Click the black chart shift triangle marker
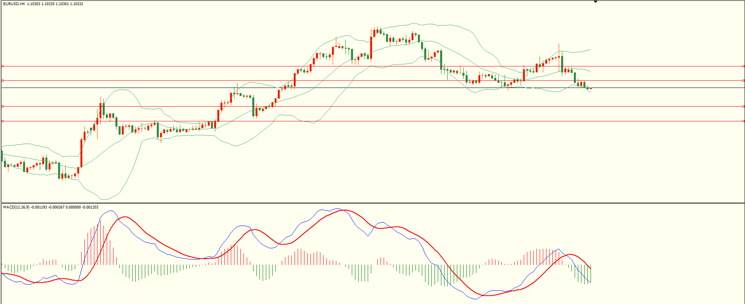 [595, 2]
